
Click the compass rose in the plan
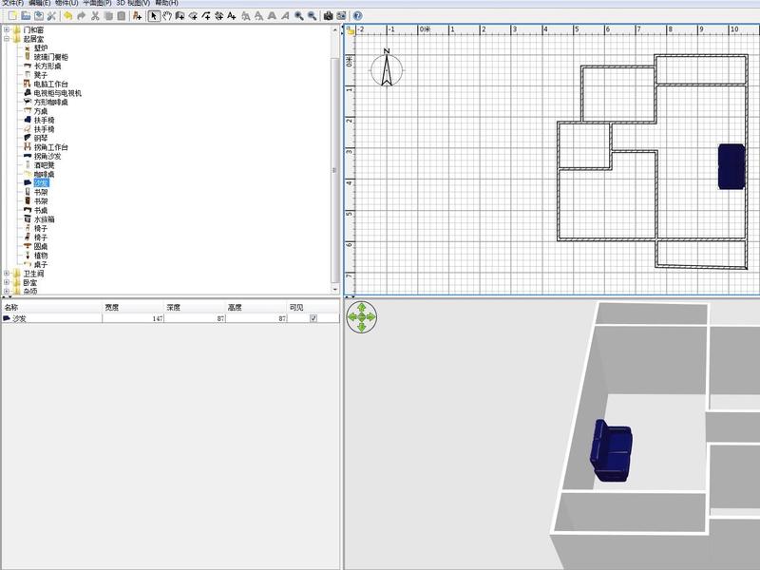(387, 68)
